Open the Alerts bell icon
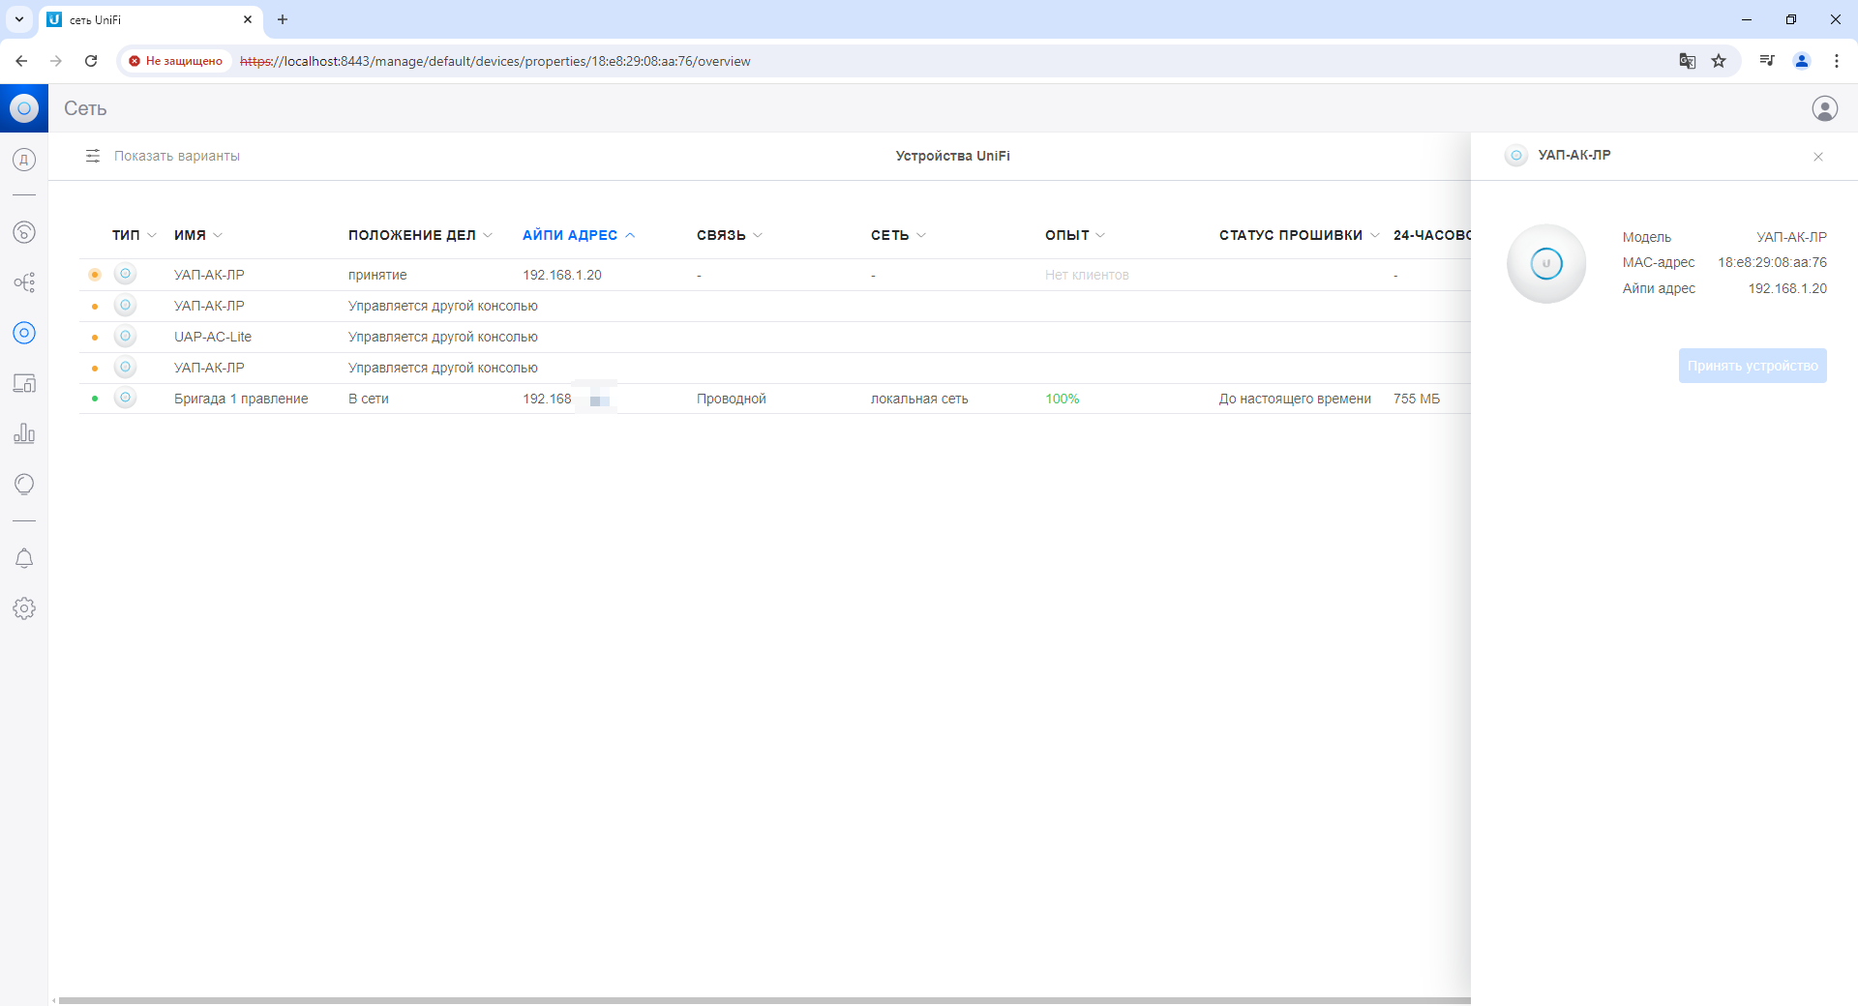1858x1006 pixels. (x=24, y=558)
